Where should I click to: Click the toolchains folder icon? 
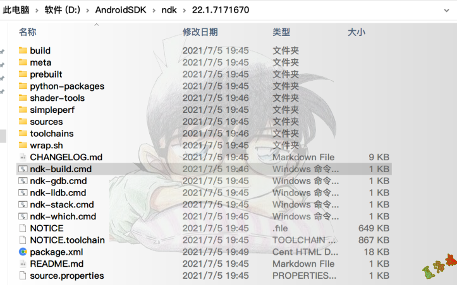tap(23, 134)
